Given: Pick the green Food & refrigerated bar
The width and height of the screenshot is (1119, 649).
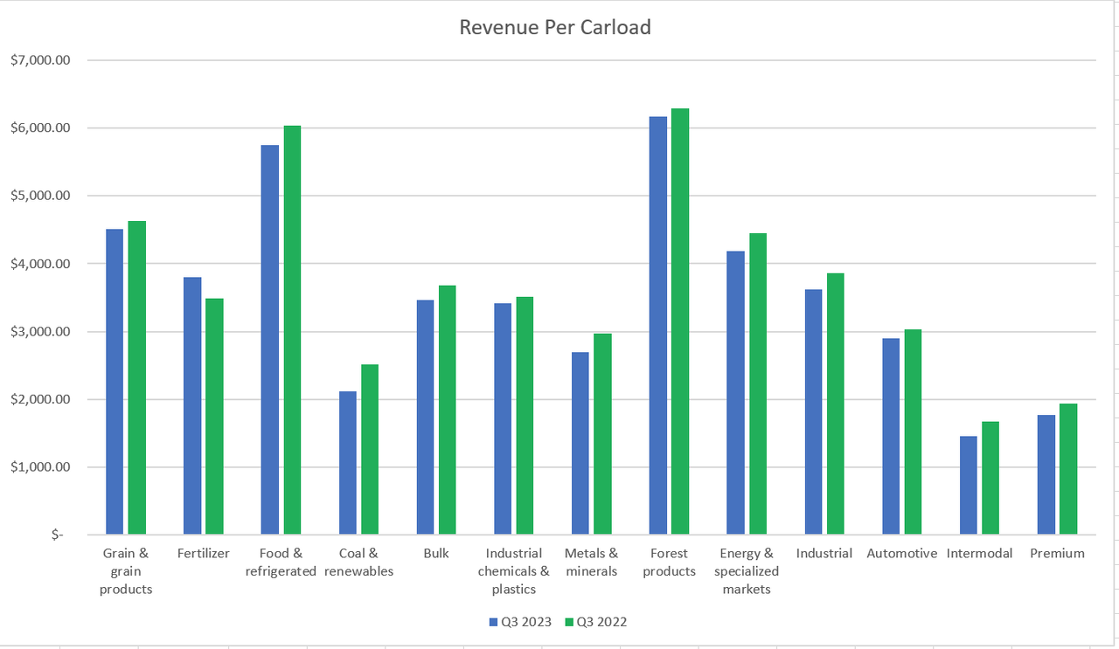Looking at the screenshot, I should click(292, 330).
